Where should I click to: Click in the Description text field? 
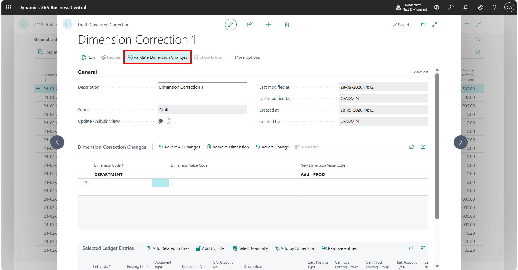(202, 92)
